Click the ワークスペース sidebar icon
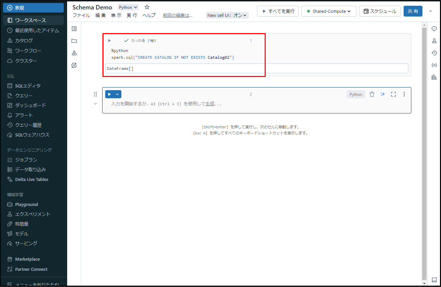The width and height of the screenshot is (441, 287). click(x=10, y=21)
